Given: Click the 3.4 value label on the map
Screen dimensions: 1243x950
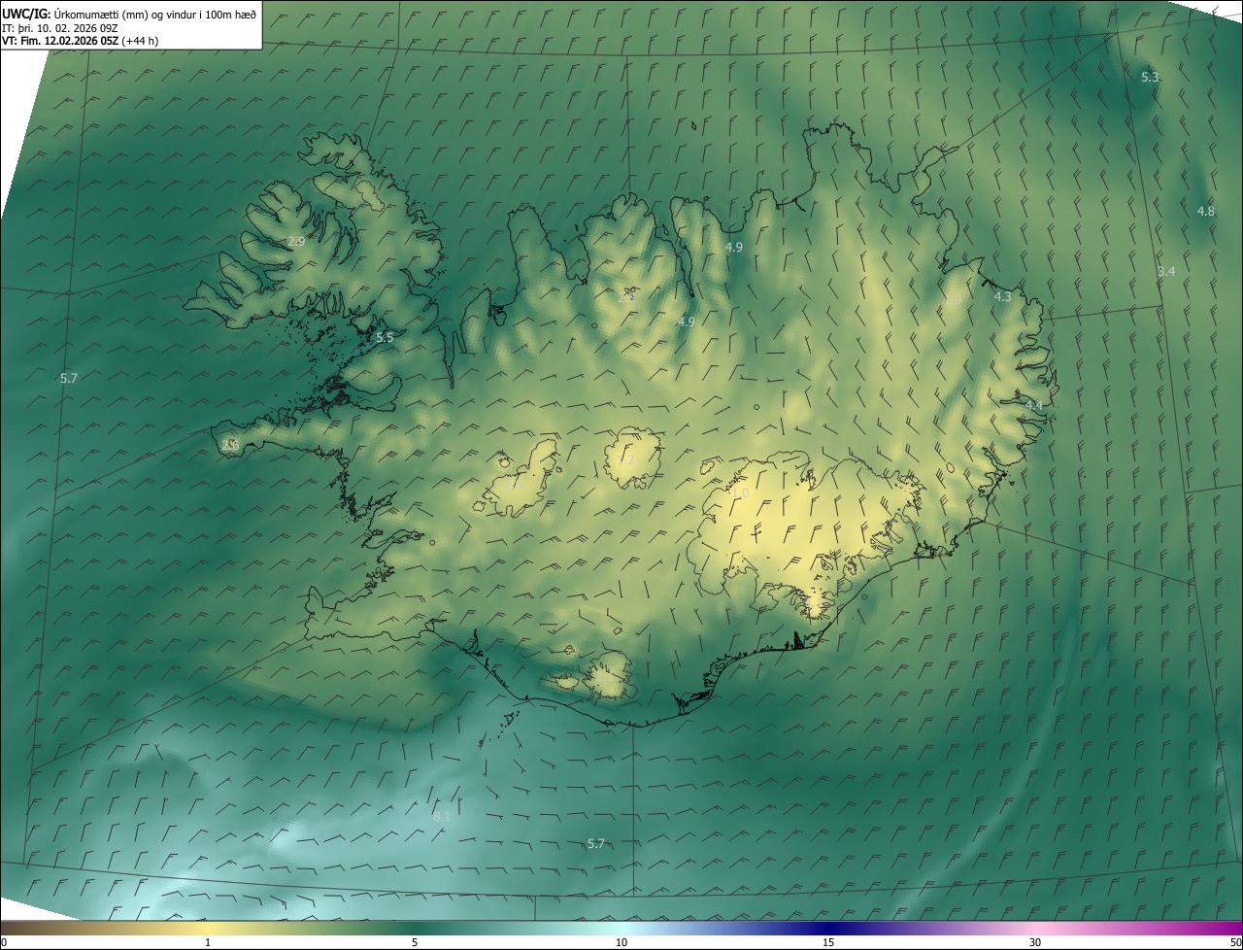Looking at the screenshot, I should click(1166, 272).
